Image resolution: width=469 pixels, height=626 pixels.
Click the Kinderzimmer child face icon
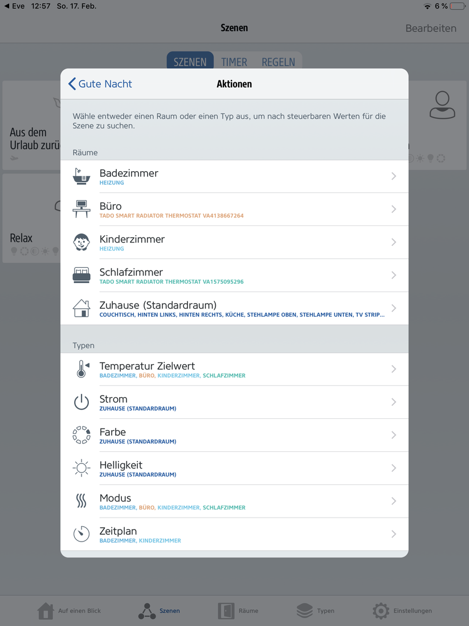[81, 242]
